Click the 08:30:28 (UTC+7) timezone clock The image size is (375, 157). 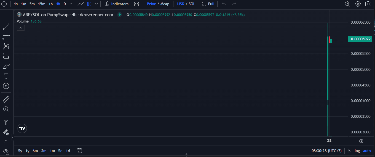point(326,151)
